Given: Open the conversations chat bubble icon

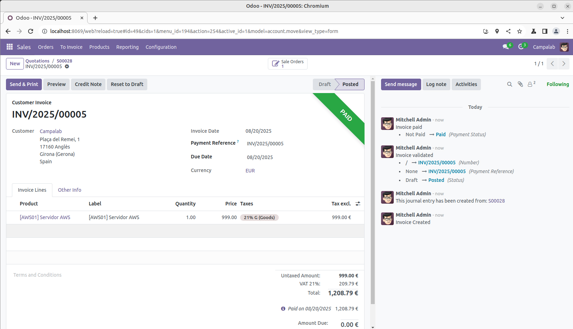Looking at the screenshot, I should [x=506, y=47].
